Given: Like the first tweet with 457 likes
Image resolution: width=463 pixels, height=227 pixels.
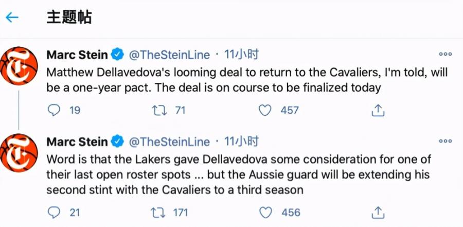Looking at the screenshot, I should pos(265,110).
